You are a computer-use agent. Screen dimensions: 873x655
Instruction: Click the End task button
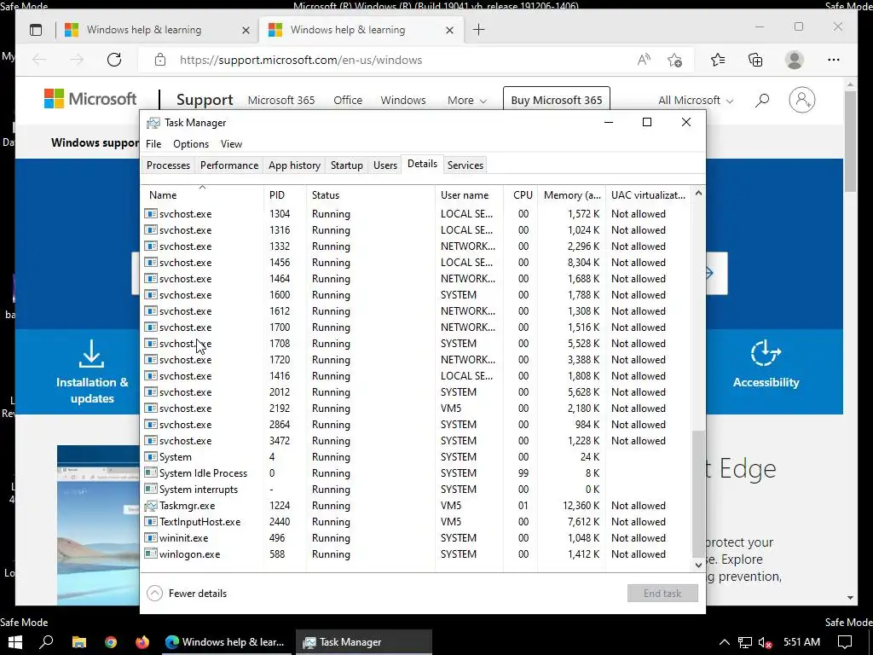pos(662,594)
